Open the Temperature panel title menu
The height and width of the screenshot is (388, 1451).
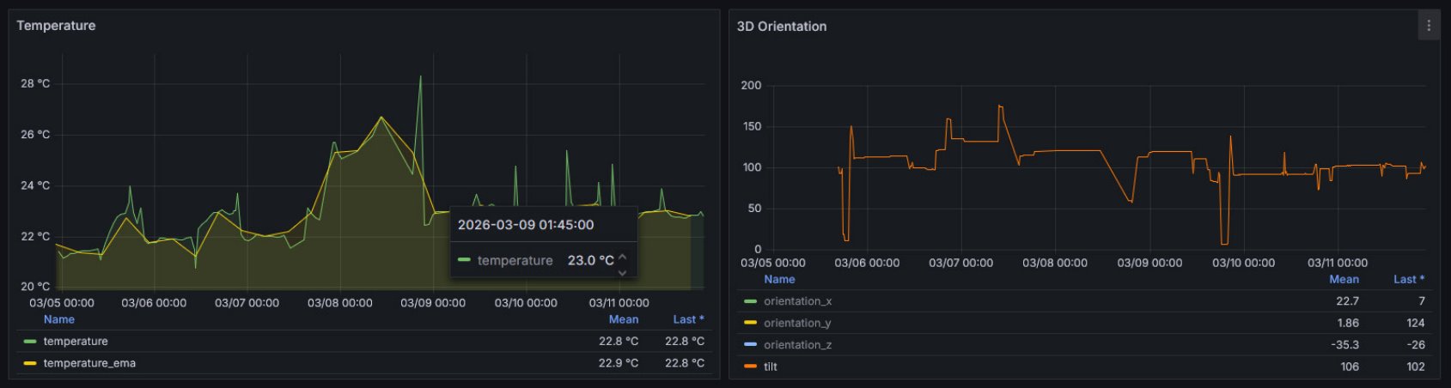tap(56, 26)
